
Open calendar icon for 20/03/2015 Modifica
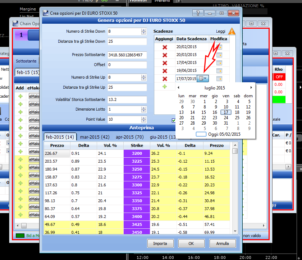[219, 55]
